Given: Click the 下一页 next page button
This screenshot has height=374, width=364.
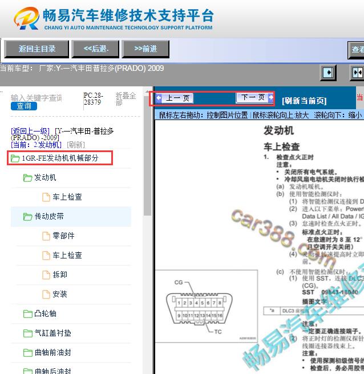Looking at the screenshot, I should click(255, 97).
